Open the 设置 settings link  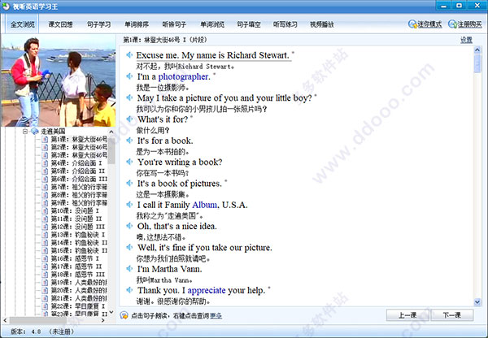tap(466, 40)
